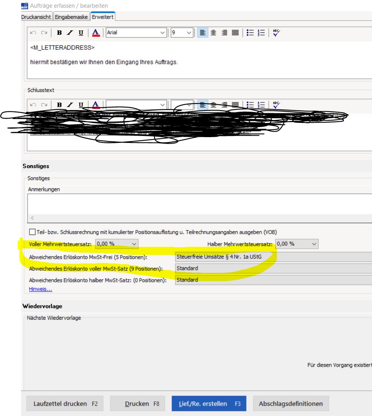Image resolution: width=372 pixels, height=416 pixels.
Task: Align text left in the Schlusstext toolbar
Action: [203, 105]
